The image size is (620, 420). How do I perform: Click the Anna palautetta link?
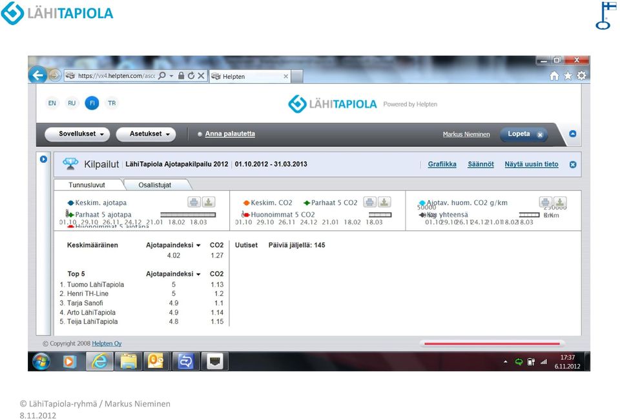[x=230, y=134]
